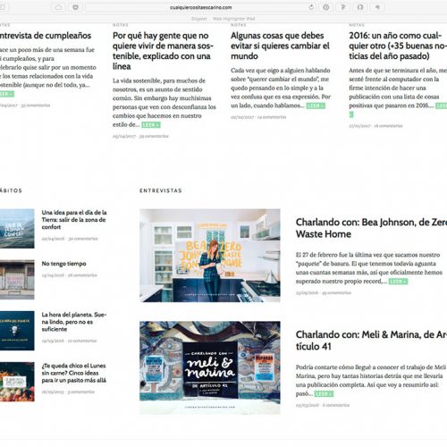Open the Meli & Marina mosaic thumbnail
The width and height of the screenshot is (447, 447).
[210, 367]
